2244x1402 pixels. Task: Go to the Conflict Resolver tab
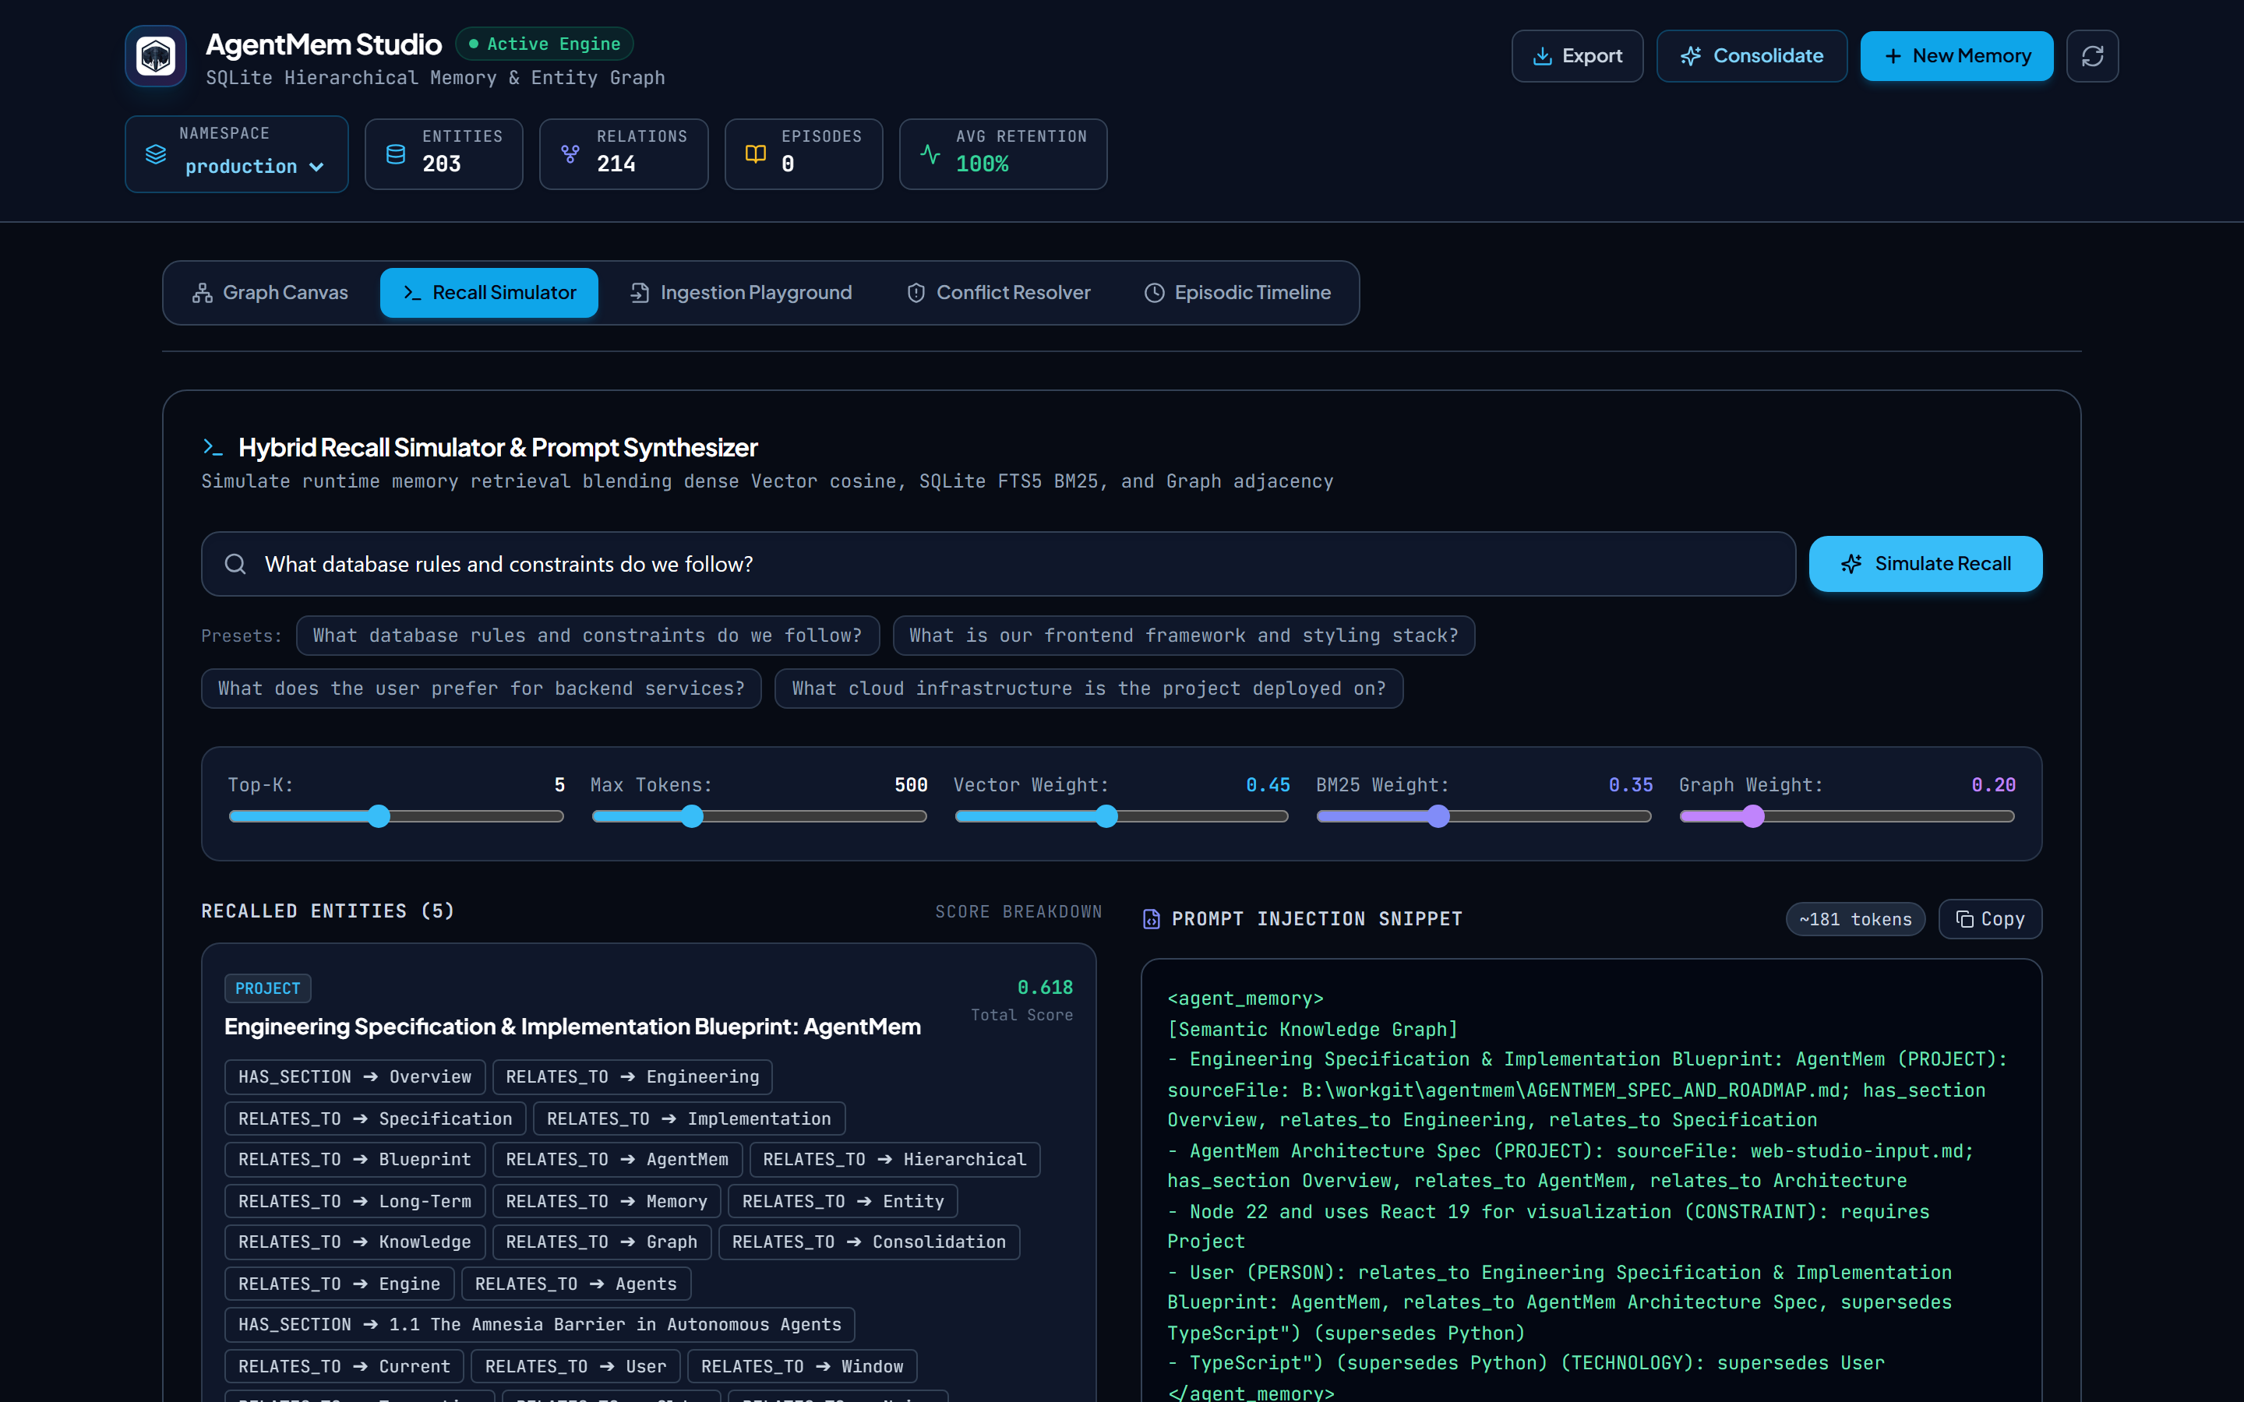(x=999, y=292)
